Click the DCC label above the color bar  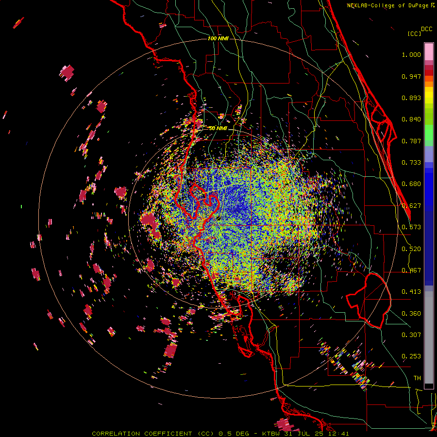pyautogui.click(x=427, y=29)
